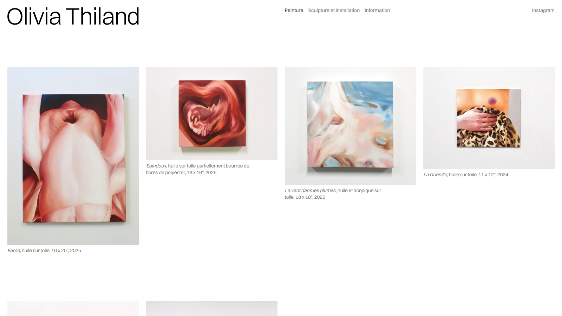Image resolution: width=562 pixels, height=316 pixels.
Task: View Le vent dans les plumes painting
Action: [x=350, y=126]
